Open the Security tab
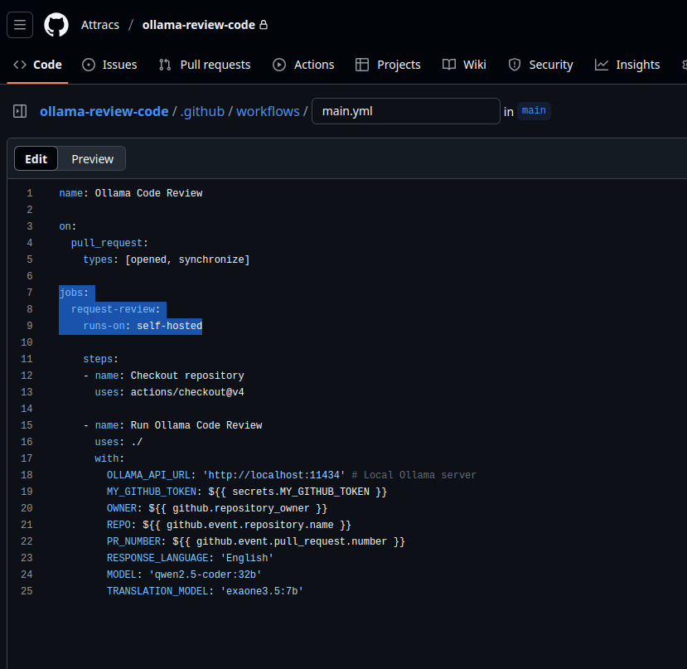This screenshot has width=687, height=669. (540, 65)
